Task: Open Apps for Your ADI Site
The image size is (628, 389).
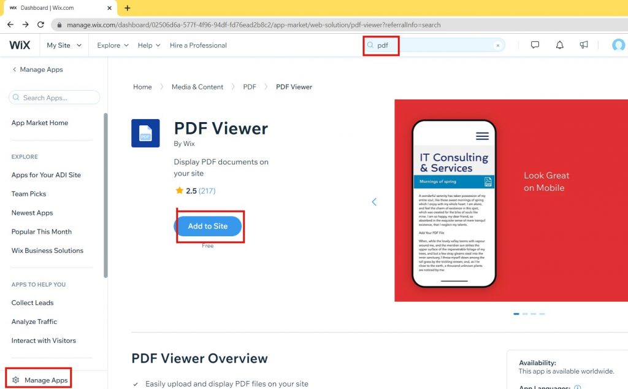Action: [46, 175]
